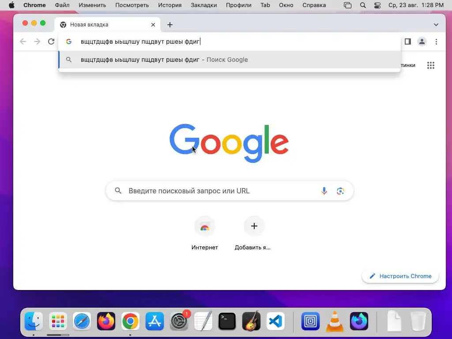The height and width of the screenshot is (339, 452).
Task: Open the Chrome application menu
Action: click(x=34, y=5)
